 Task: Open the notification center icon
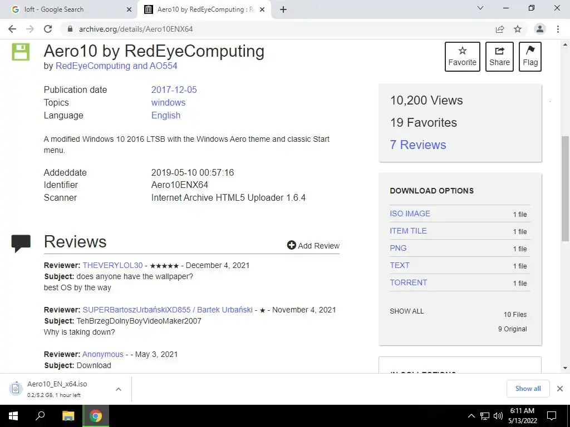pyautogui.click(x=552, y=416)
